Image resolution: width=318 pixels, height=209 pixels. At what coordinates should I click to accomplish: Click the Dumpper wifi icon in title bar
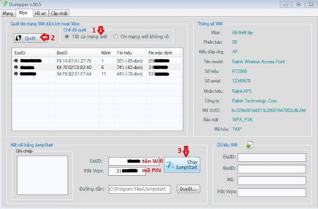click(x=4, y=4)
